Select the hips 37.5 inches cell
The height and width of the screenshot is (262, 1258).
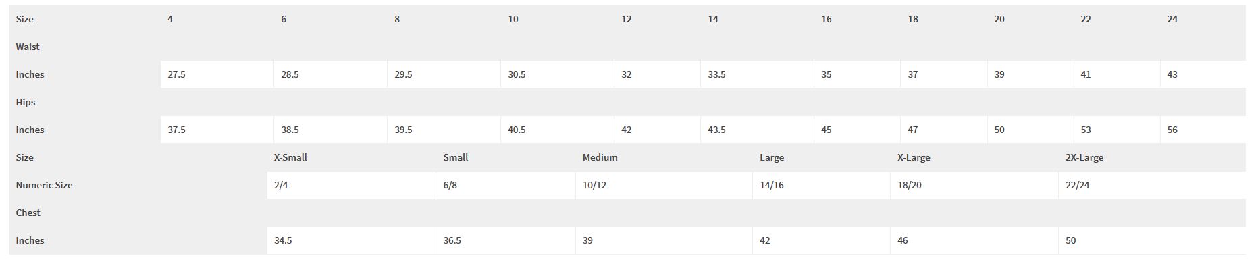coord(217,130)
